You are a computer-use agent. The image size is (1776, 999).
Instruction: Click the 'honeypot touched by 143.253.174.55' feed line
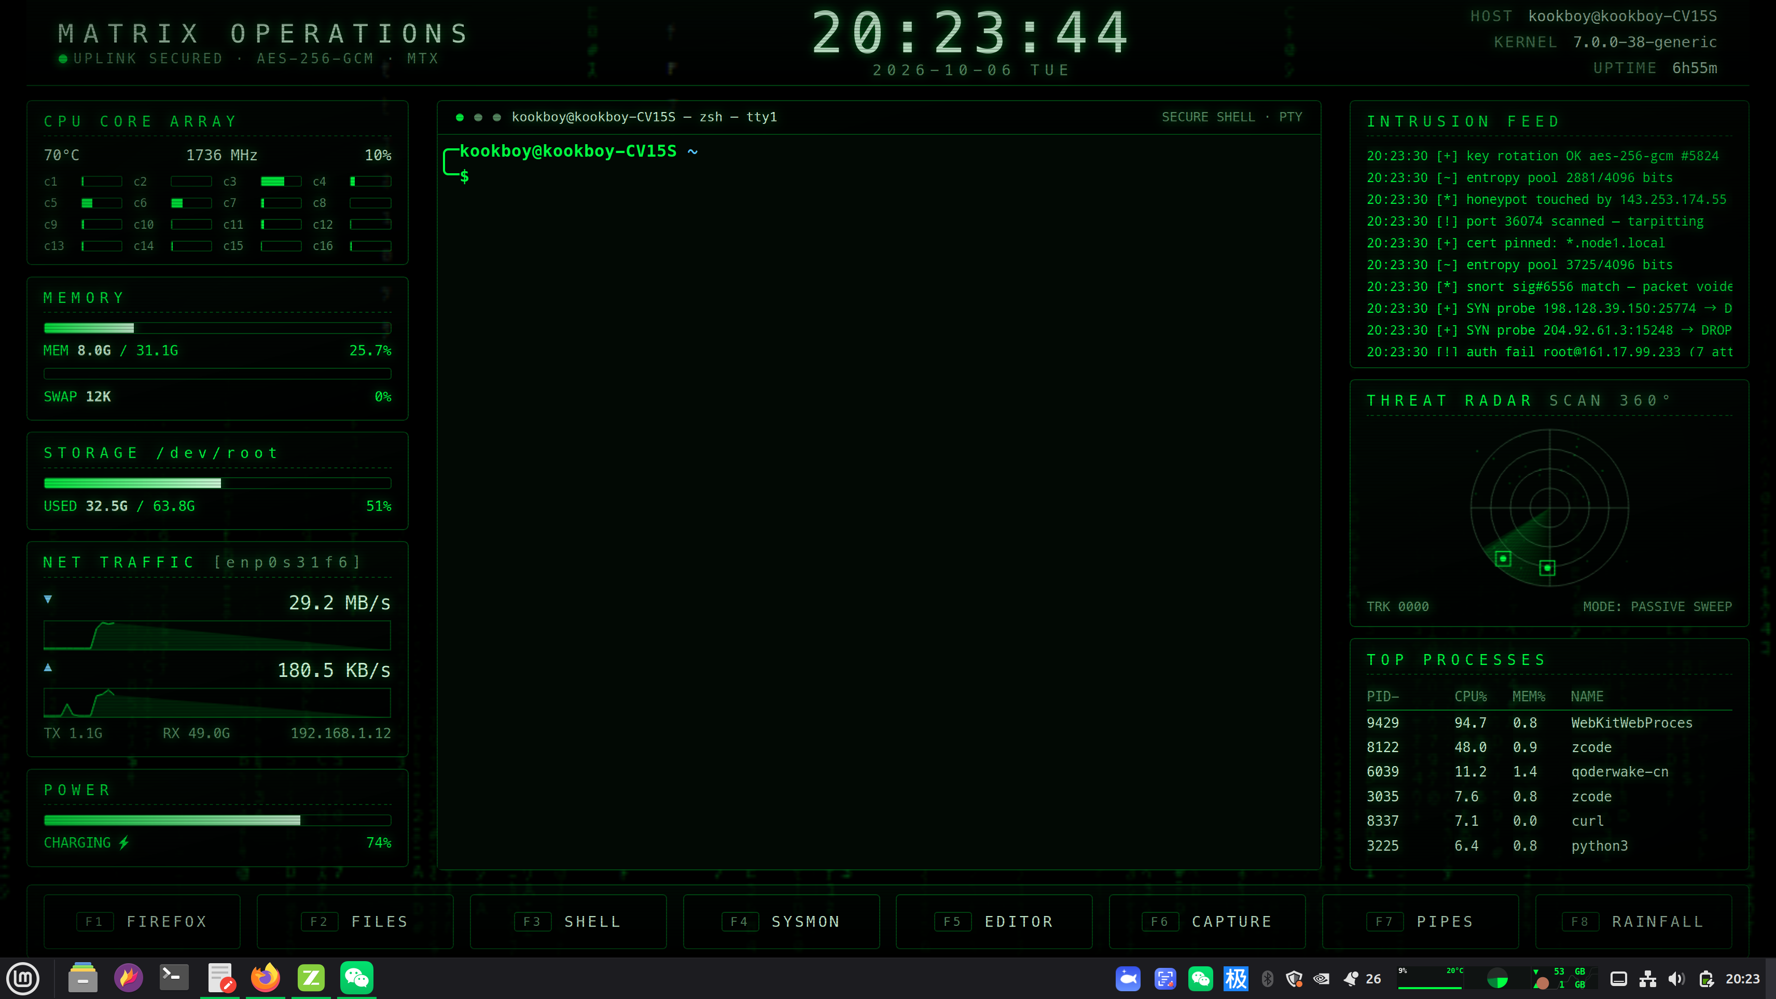1547,199
